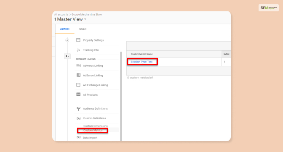
Task: Click Custom Metric Name column header
Action: coord(141,54)
